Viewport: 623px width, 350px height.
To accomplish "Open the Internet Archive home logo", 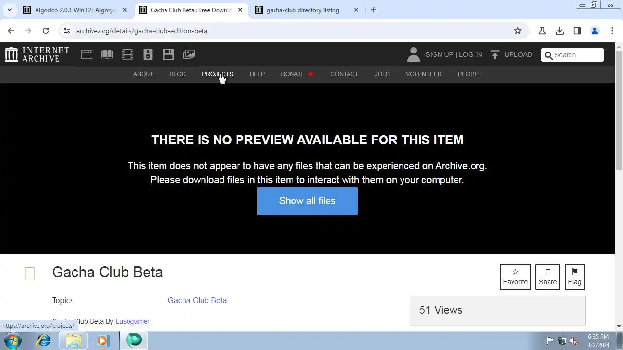I will pos(37,54).
